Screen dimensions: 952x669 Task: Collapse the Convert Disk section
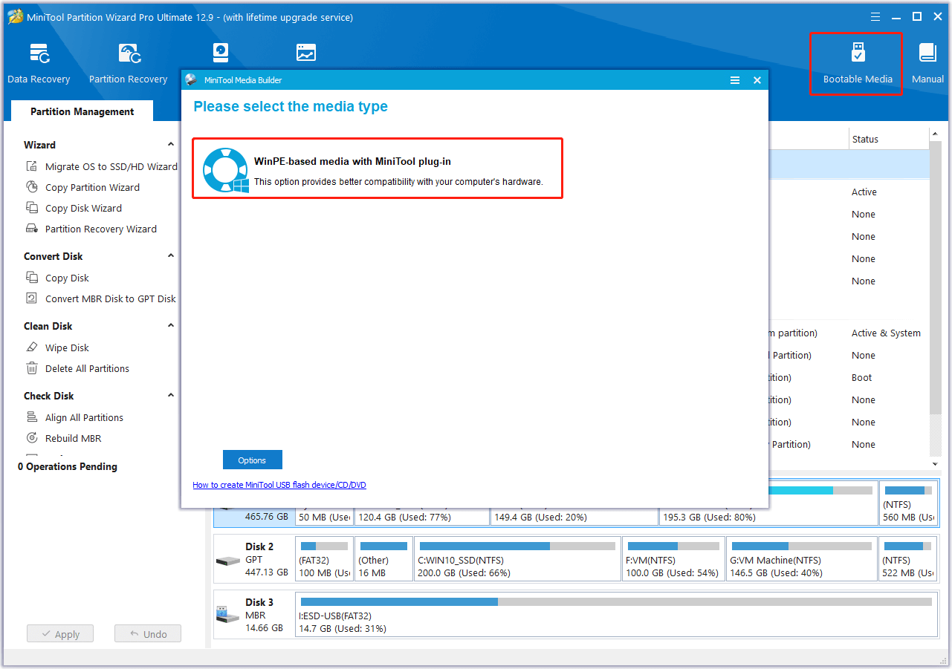pyautogui.click(x=171, y=256)
